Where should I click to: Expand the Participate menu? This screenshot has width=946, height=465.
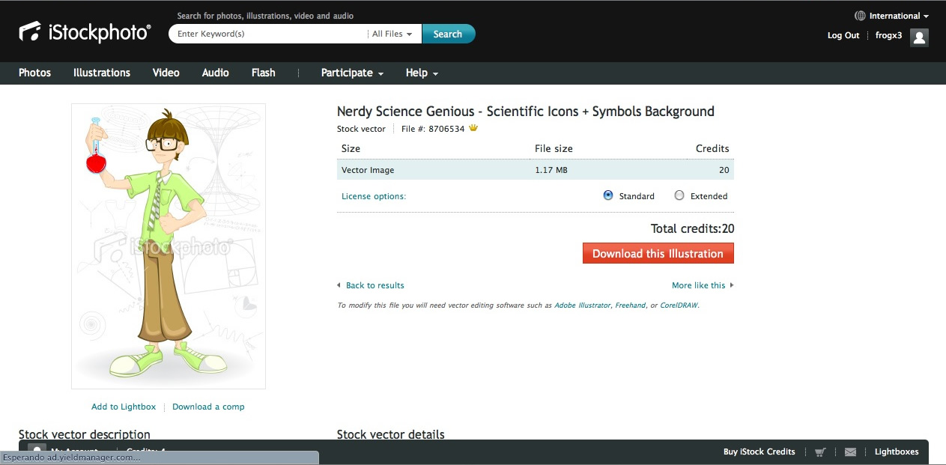pyautogui.click(x=352, y=73)
